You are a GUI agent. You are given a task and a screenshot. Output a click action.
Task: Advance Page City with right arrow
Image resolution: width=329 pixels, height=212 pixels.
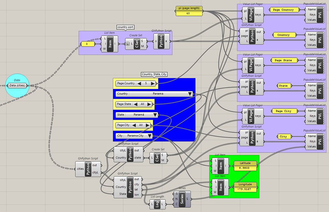click(148, 125)
